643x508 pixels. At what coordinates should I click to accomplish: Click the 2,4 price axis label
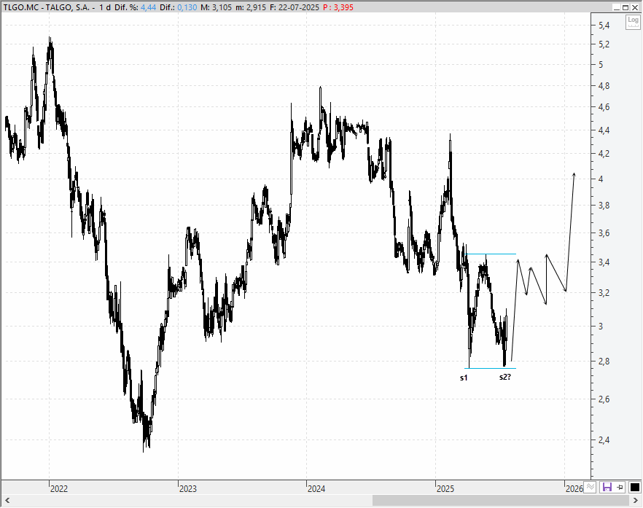pos(604,440)
